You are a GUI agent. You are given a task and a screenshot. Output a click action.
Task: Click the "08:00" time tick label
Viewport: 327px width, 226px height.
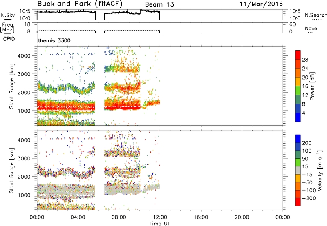119,217
